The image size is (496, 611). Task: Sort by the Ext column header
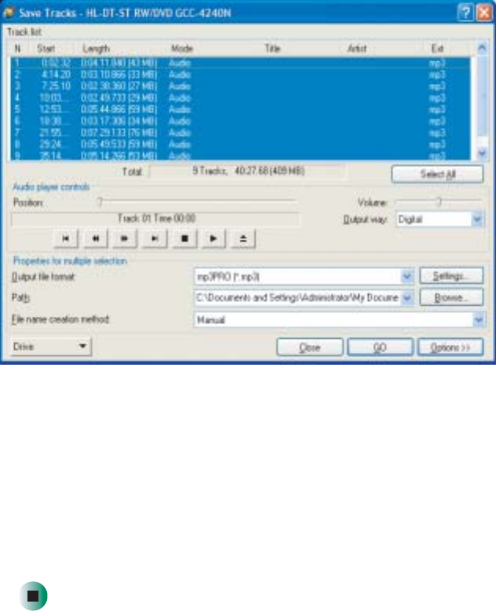click(437, 49)
